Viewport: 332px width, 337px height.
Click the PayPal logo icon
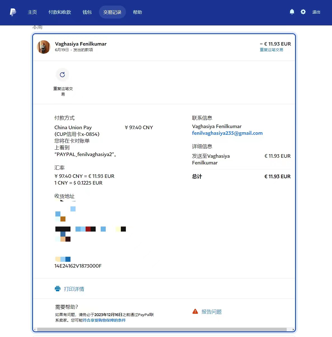13,12
